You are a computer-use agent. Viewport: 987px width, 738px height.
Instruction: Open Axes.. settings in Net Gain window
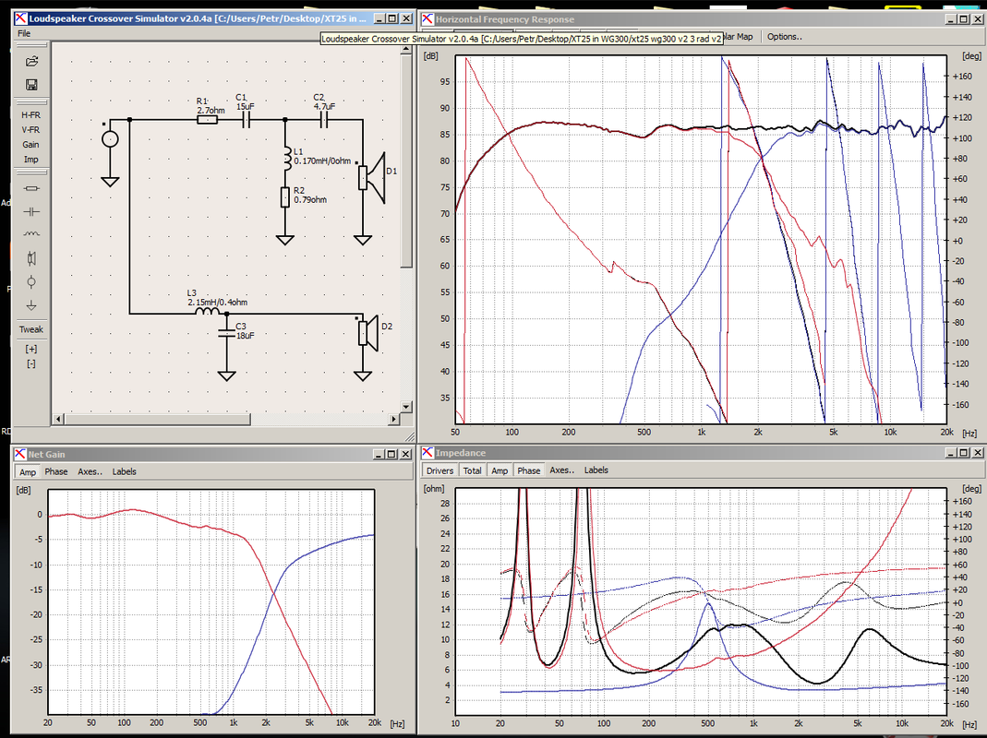(90, 472)
